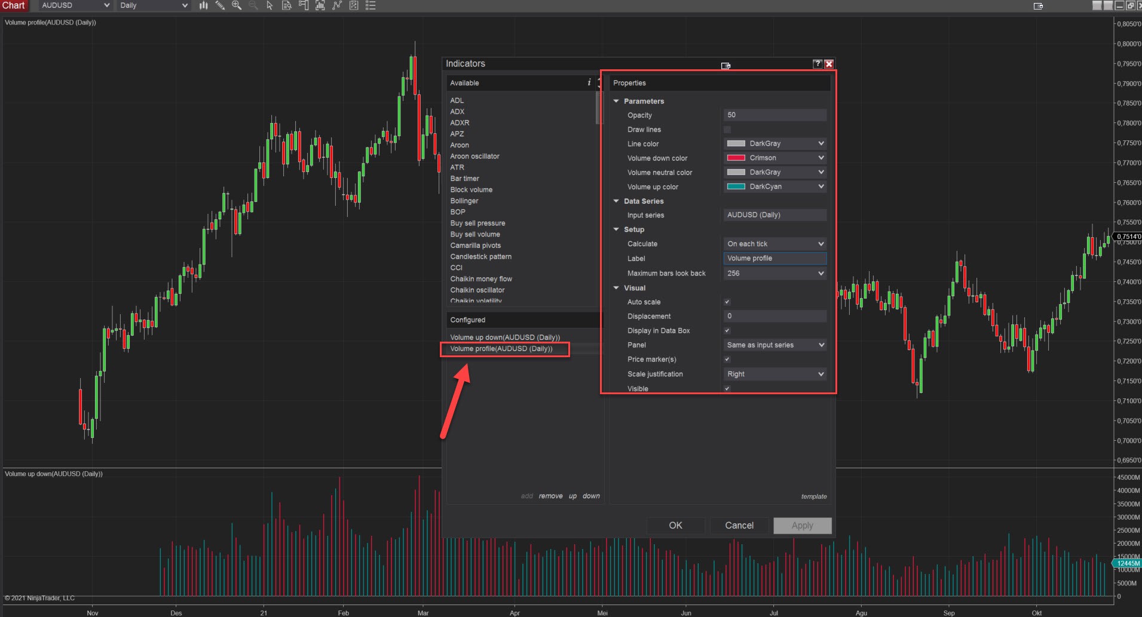Collapse the Parameters section

coord(616,102)
